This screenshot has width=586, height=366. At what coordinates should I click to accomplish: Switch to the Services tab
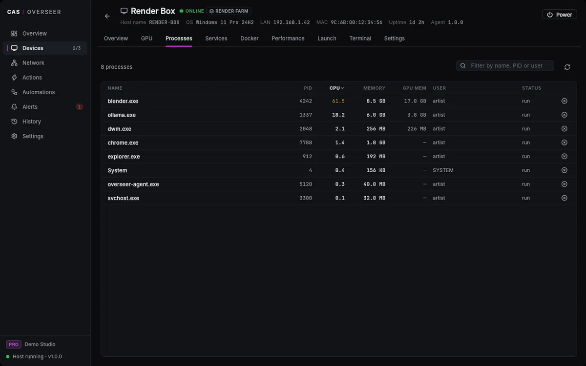click(x=216, y=39)
